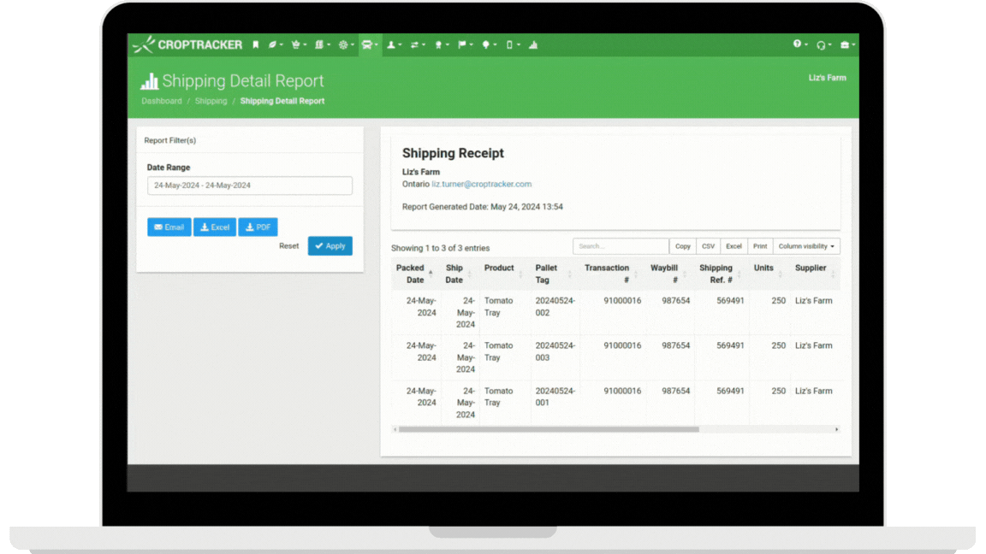The width and height of the screenshot is (986, 554).
Task: Open the document records menu icon
Action: (323, 44)
